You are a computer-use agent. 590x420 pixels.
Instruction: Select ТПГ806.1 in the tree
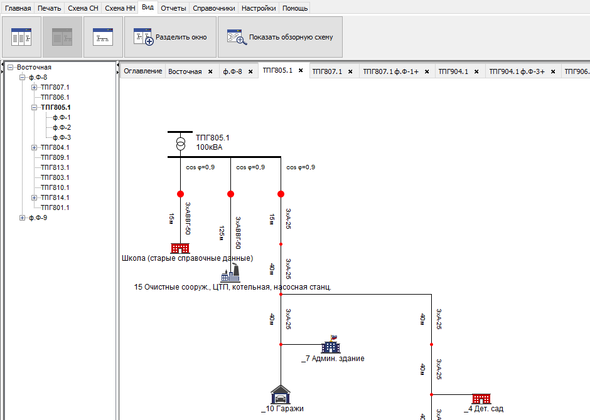55,97
